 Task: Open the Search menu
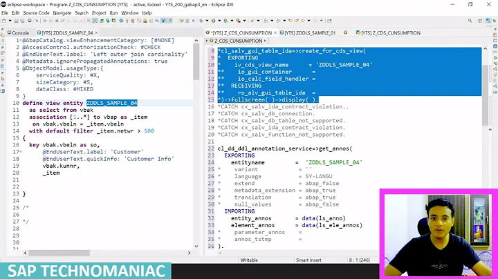82,13
